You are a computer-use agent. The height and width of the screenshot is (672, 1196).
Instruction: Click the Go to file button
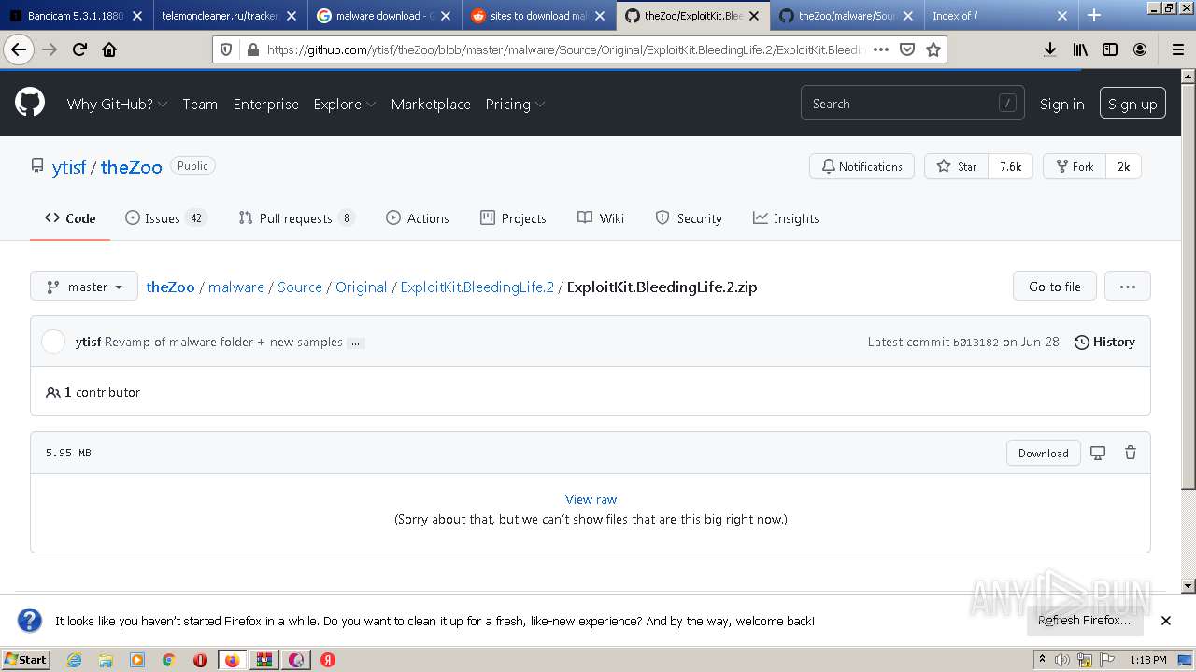click(x=1054, y=287)
